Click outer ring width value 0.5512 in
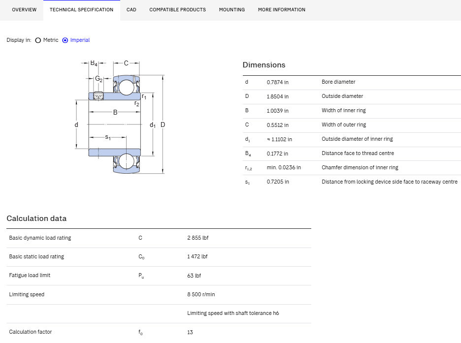Viewport: 461px width, 343px height. pos(278,125)
